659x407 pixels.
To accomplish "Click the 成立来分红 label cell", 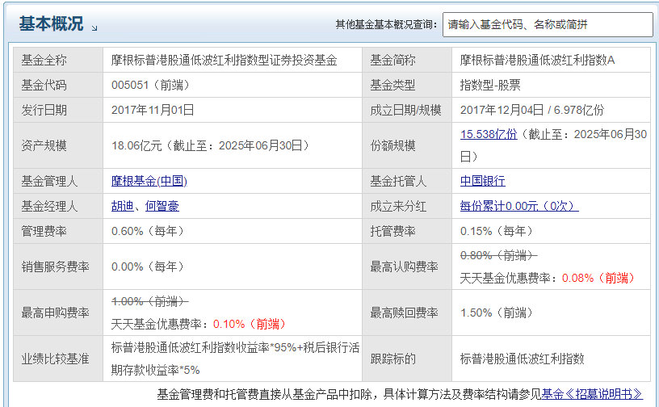I will point(407,206).
